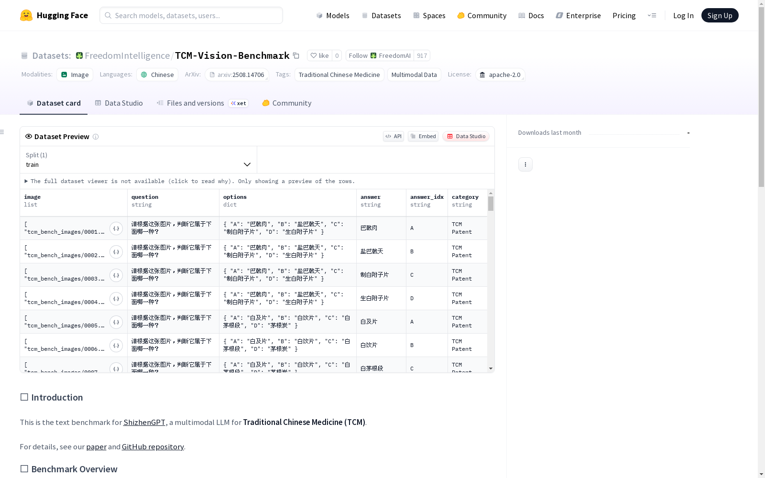Switch to the Data Studio tab

pos(119,103)
